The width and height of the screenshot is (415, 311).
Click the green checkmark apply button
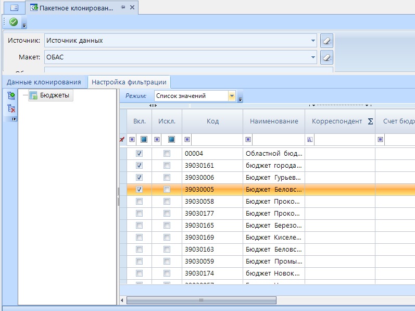tap(14, 22)
